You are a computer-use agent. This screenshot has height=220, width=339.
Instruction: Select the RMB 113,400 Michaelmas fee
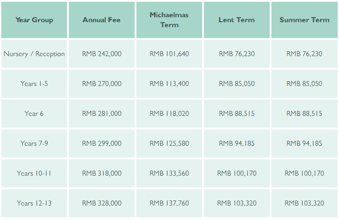click(x=169, y=84)
